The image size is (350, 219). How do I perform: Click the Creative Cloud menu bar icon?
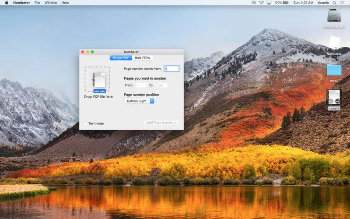coord(254,3)
